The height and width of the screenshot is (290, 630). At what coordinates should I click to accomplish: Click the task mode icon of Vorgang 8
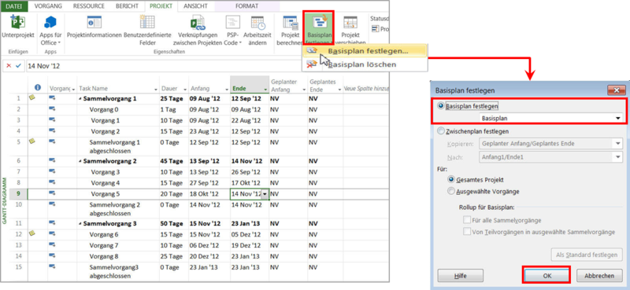[52, 255]
